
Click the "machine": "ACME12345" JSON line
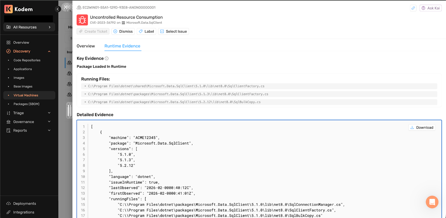pos(134,138)
